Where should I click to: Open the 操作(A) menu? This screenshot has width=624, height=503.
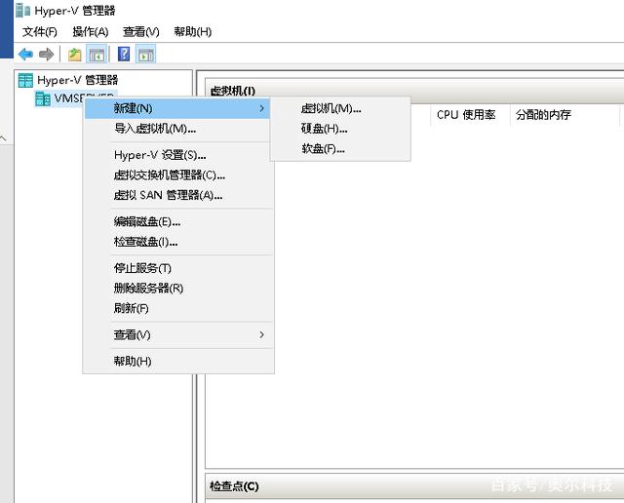point(91,32)
